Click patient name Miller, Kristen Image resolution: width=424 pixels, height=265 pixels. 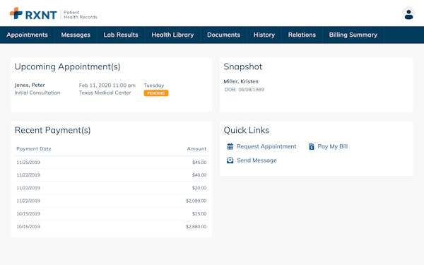[x=241, y=81]
